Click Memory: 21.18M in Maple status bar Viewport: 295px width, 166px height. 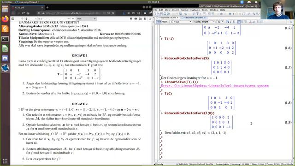click(240, 164)
